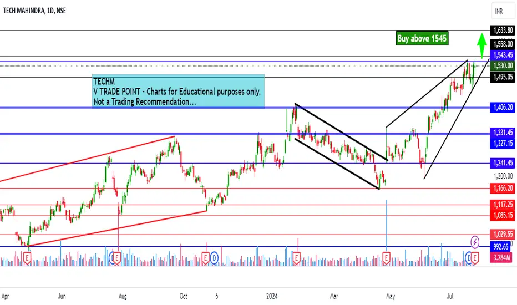Image resolution: width=517 pixels, height=305 pixels.
Task: Open the earnings E marker before May
Action: pos(386,258)
